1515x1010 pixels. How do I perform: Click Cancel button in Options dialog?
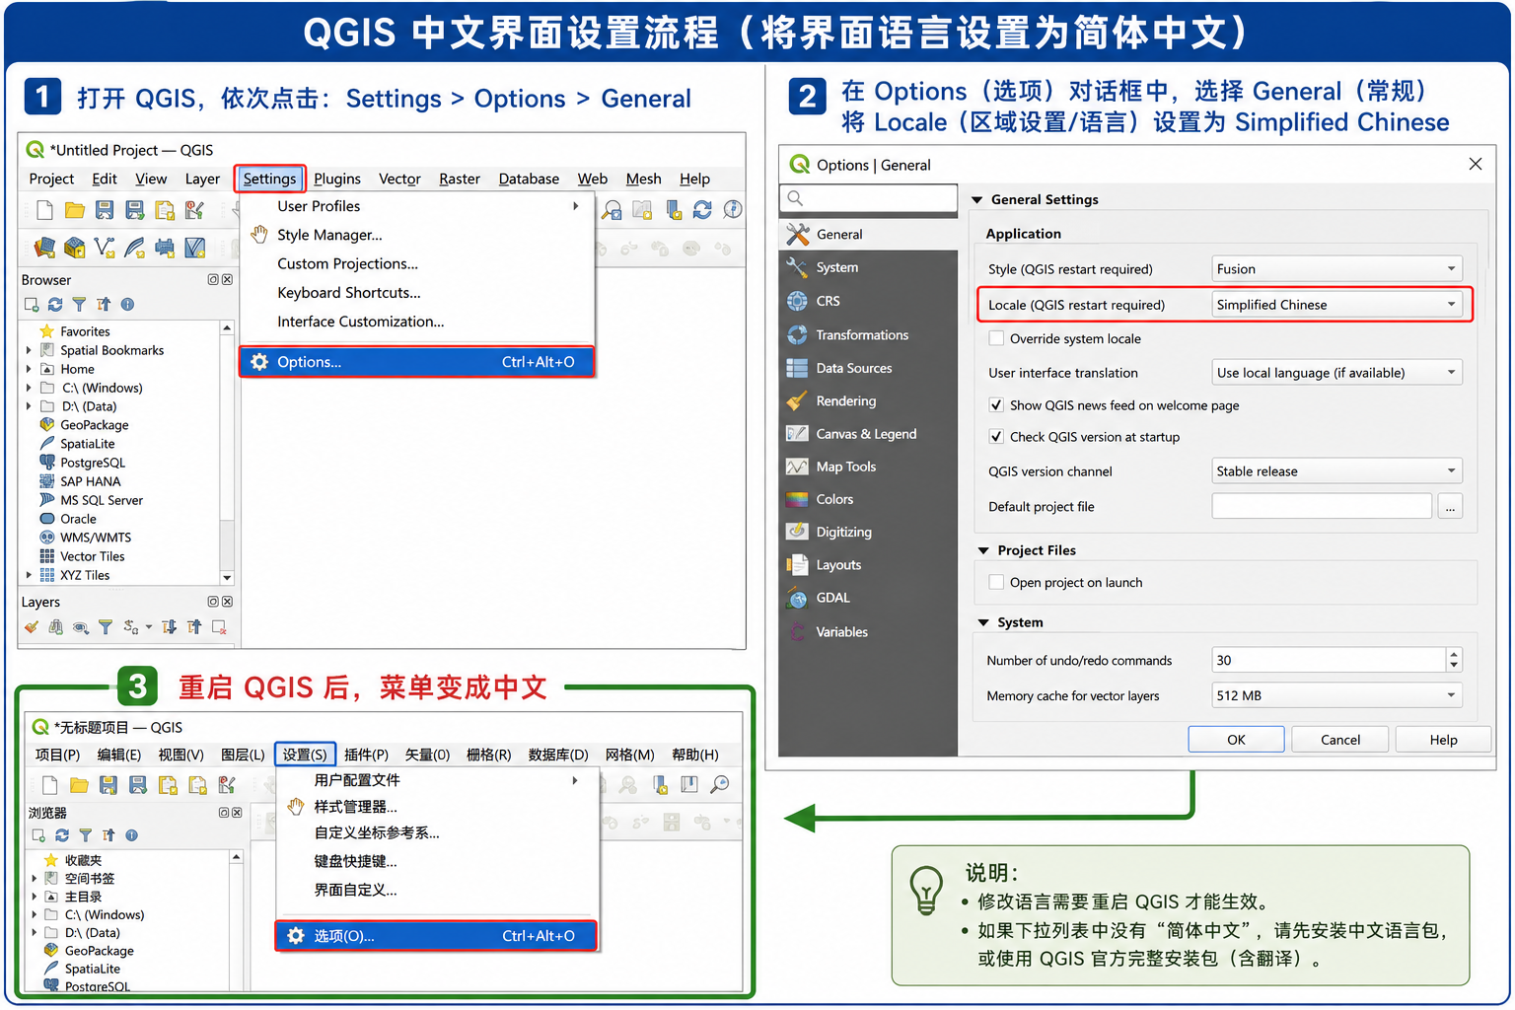pyautogui.click(x=1340, y=740)
